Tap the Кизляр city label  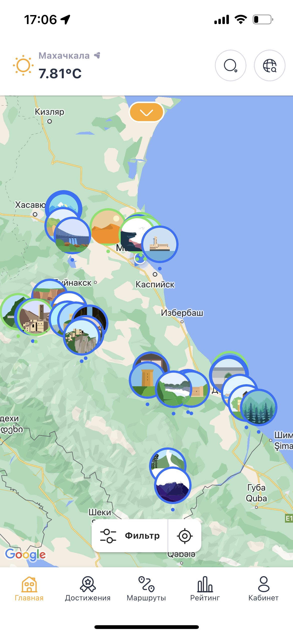(50, 112)
